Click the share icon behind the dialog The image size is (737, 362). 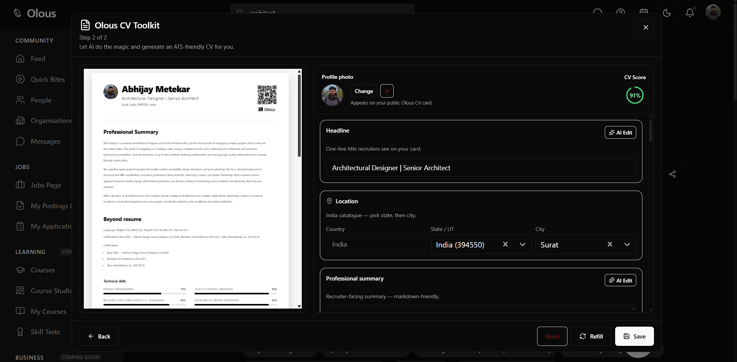[672, 174]
